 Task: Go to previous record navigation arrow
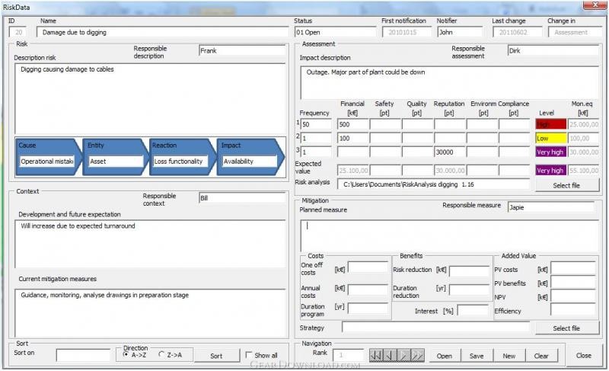[x=390, y=355]
